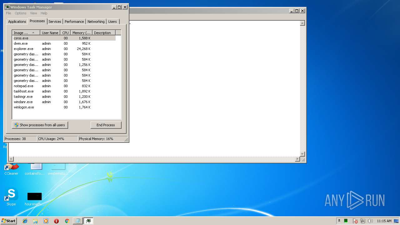Click the Show desktop button
The image size is (400, 225).
397,221
